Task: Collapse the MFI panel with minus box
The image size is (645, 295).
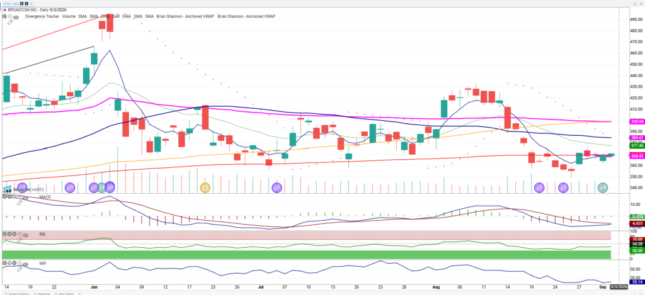Action: [x=20, y=263]
